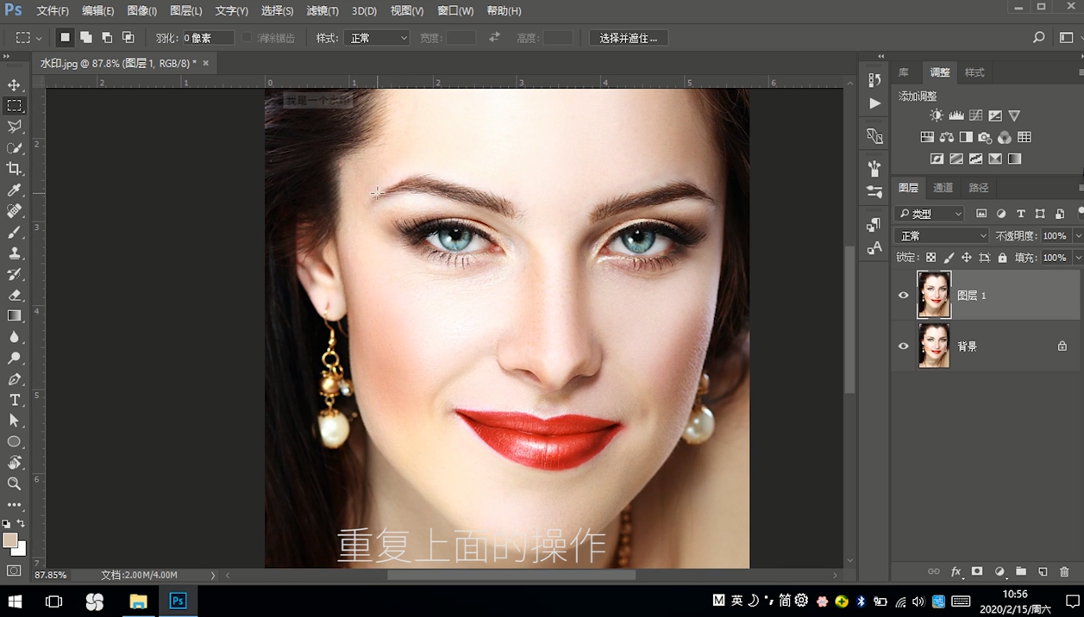The height and width of the screenshot is (617, 1084).
Task: Select the Rectangular Marquee tool in toolbox
Action: coord(14,106)
